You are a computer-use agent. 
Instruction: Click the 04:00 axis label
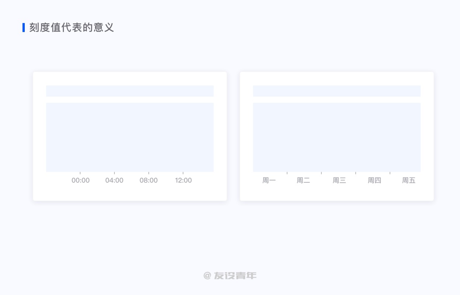tap(114, 180)
